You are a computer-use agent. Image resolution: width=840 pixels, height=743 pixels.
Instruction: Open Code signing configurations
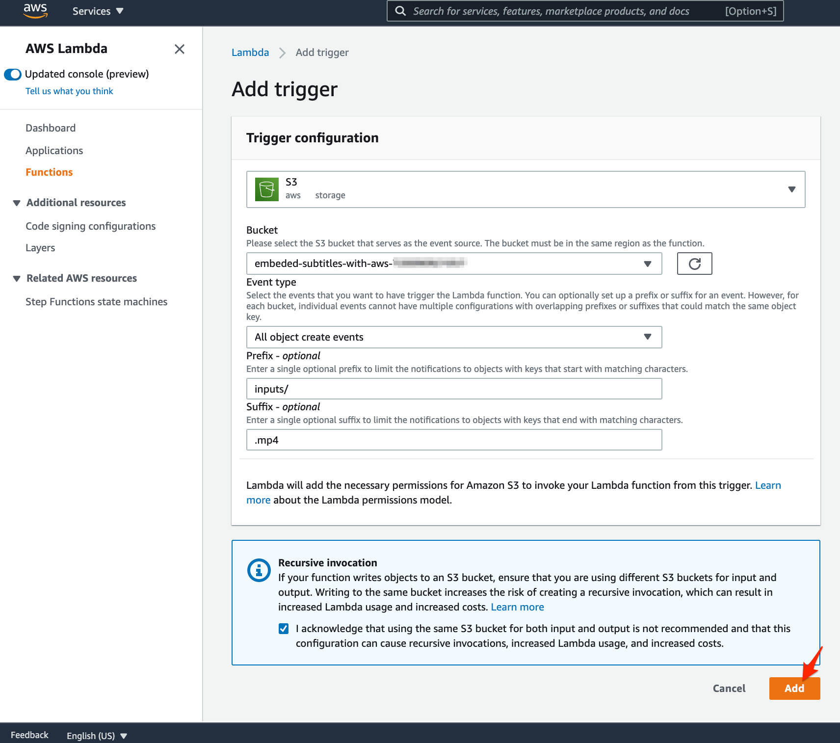[x=91, y=226]
